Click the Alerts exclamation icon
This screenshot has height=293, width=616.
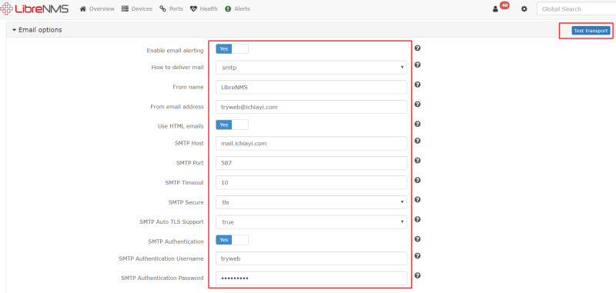click(228, 8)
